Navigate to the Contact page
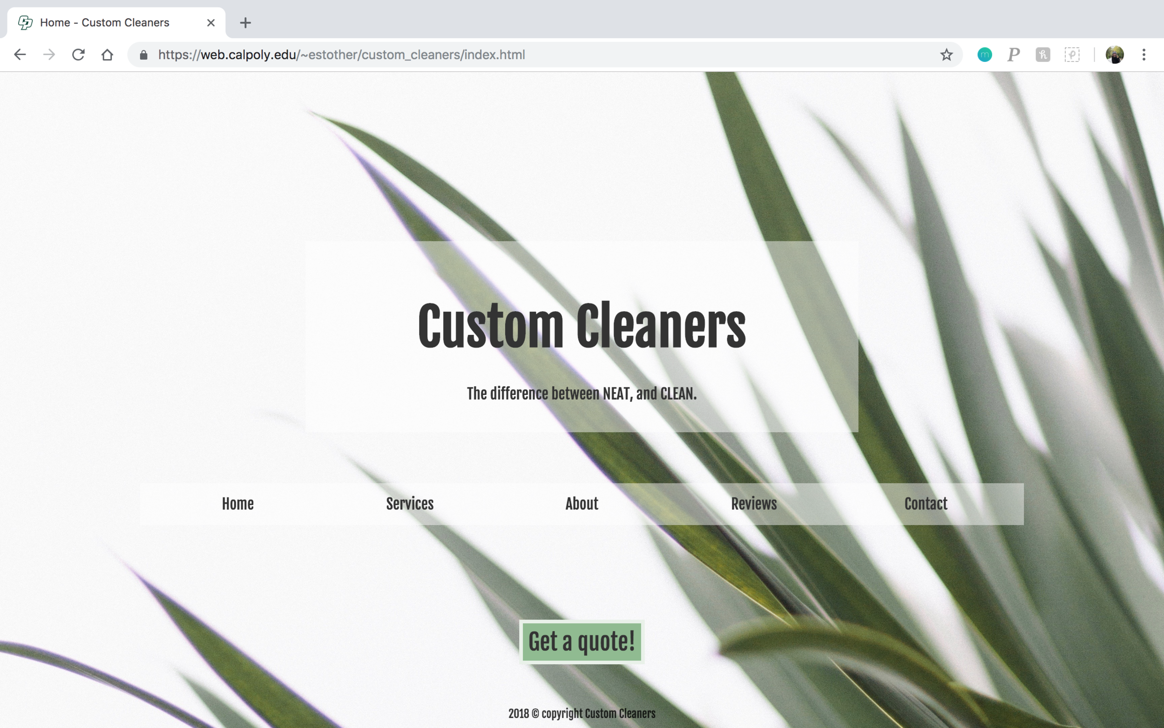The height and width of the screenshot is (728, 1164). click(925, 503)
